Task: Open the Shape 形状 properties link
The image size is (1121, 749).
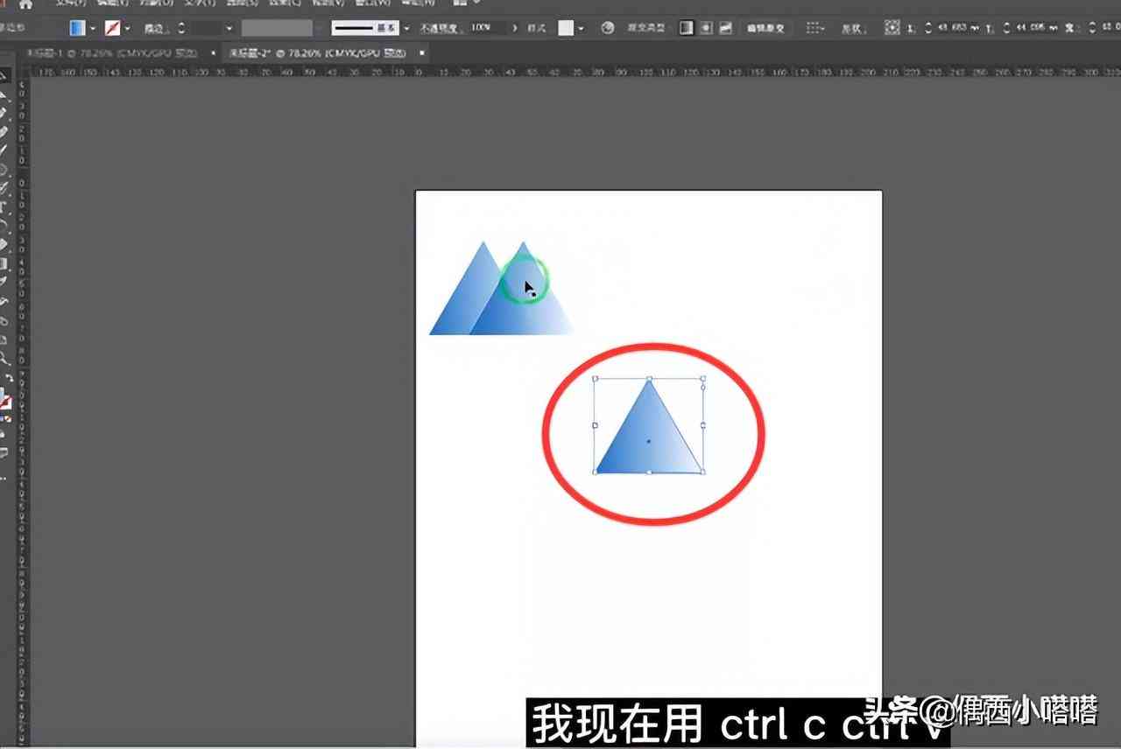Action: (853, 28)
